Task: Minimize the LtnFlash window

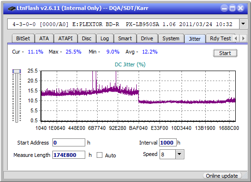Action: pos(224,8)
